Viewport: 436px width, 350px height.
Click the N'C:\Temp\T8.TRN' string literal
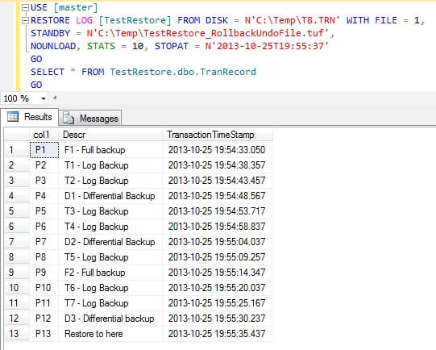point(293,20)
